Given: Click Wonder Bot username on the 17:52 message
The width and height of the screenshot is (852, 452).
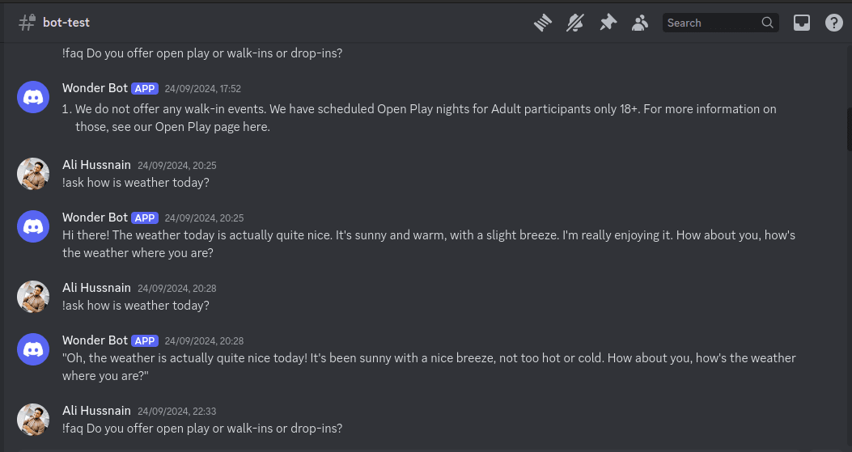Looking at the screenshot, I should (95, 88).
